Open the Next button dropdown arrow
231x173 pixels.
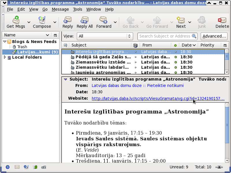(190, 22)
